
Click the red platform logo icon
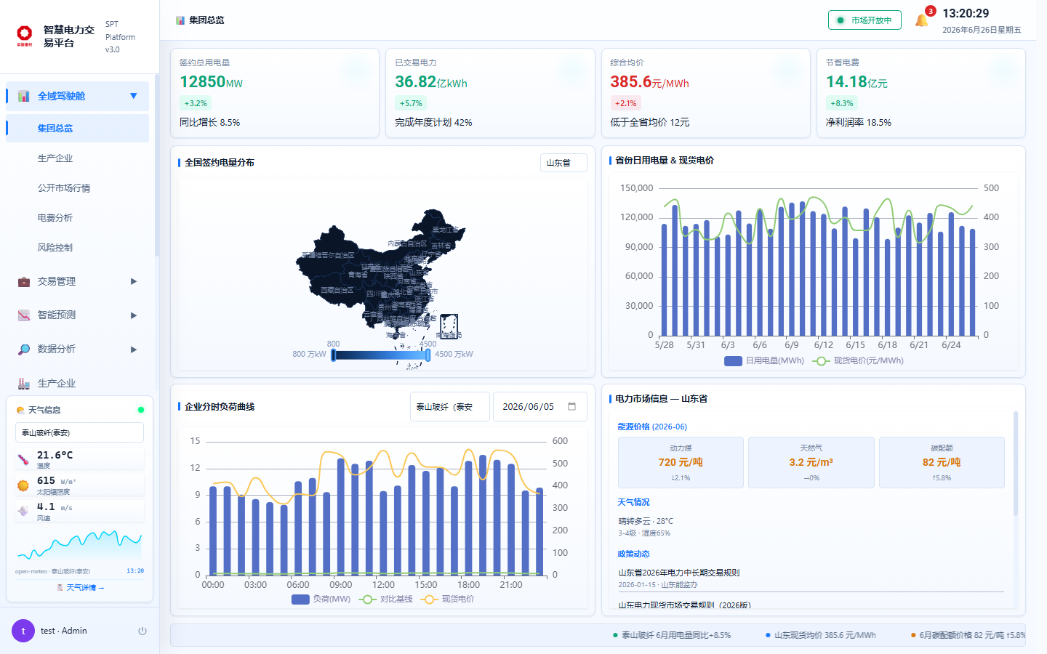point(25,35)
